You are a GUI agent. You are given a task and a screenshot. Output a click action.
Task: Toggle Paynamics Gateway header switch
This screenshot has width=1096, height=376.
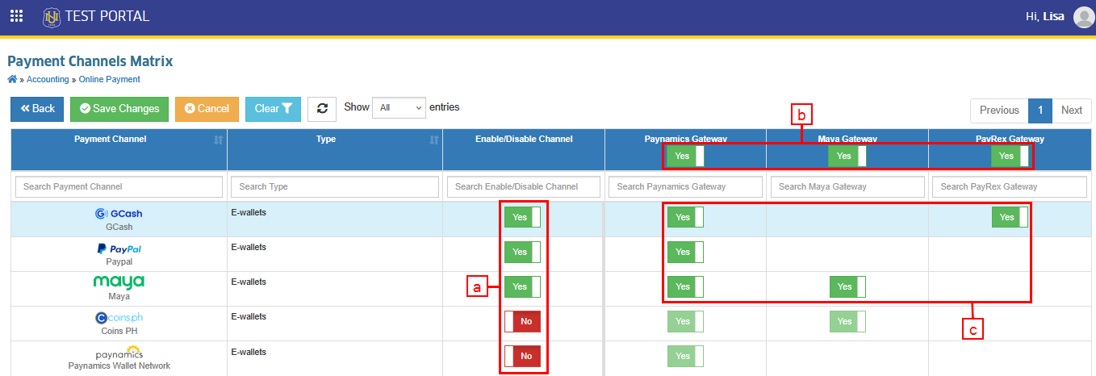[x=685, y=156]
